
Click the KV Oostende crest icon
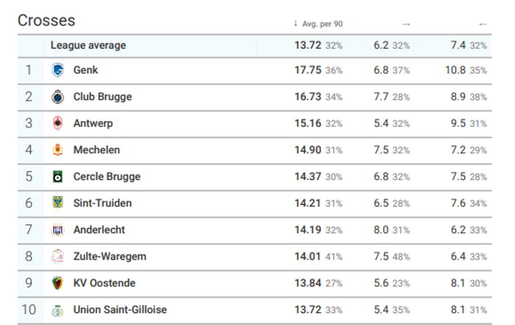(58, 283)
